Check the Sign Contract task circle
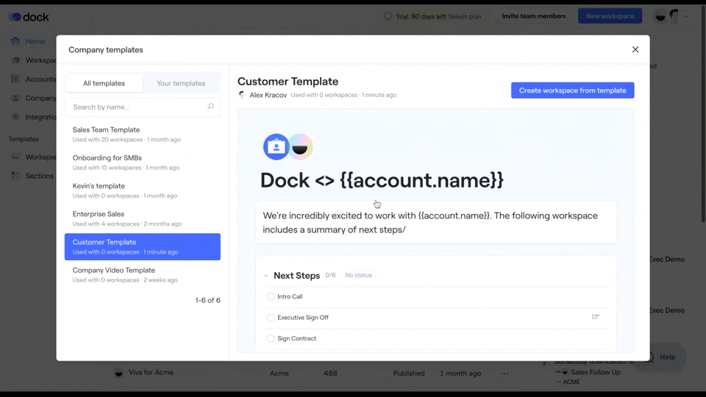The image size is (706, 397). coord(270,338)
